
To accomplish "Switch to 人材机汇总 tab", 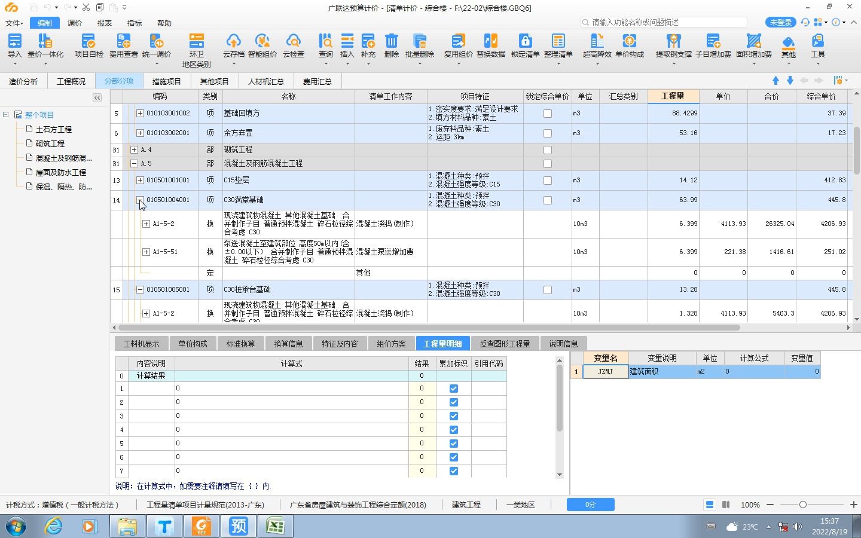I will 266,81.
